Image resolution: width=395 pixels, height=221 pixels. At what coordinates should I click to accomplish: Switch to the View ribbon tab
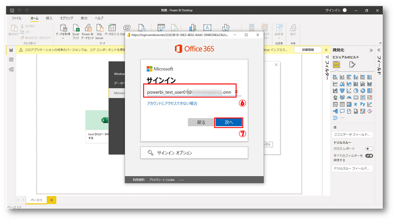(84, 18)
